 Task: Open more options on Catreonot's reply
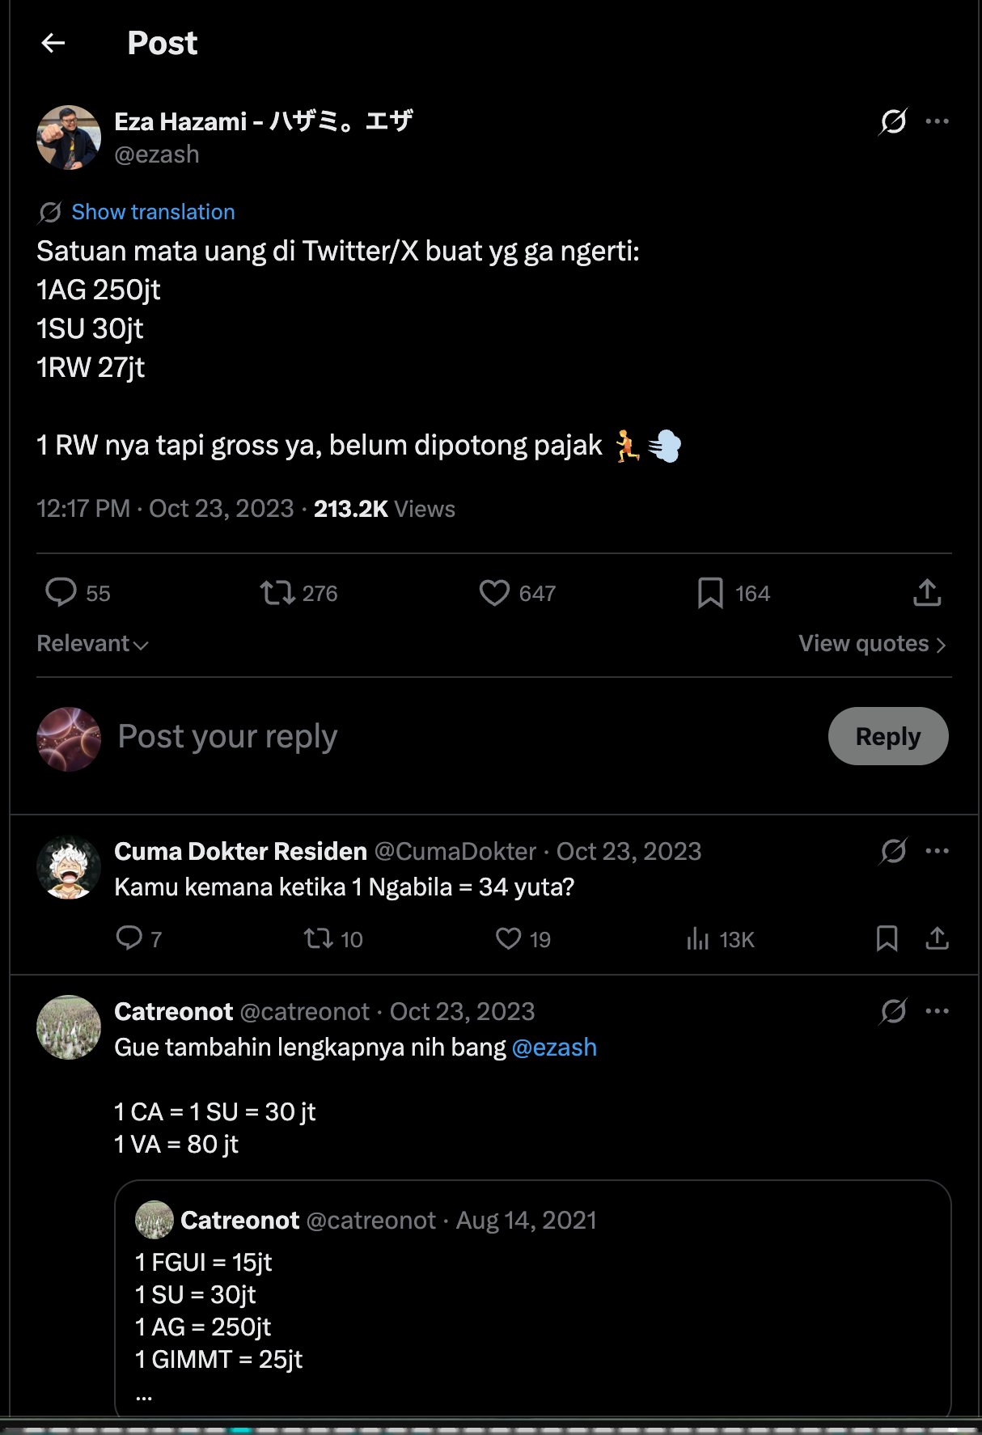[x=937, y=1011]
